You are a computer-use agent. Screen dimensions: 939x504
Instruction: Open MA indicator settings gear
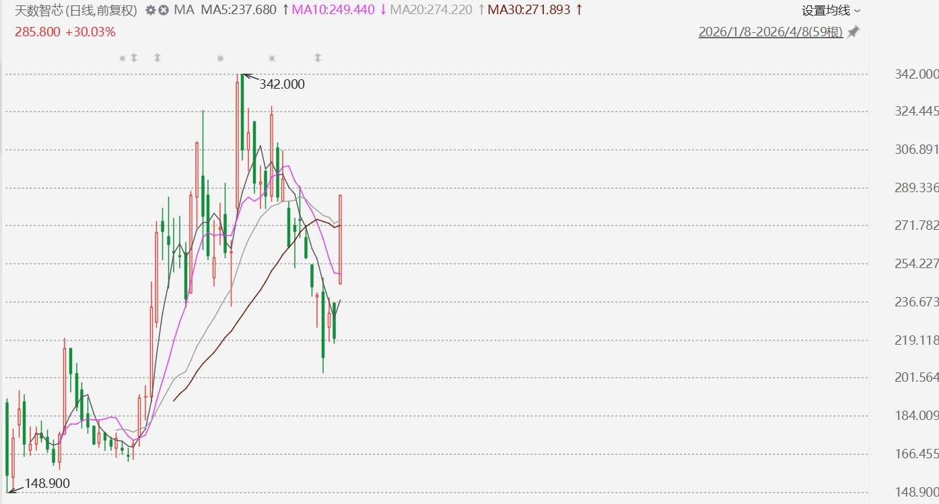(150, 11)
